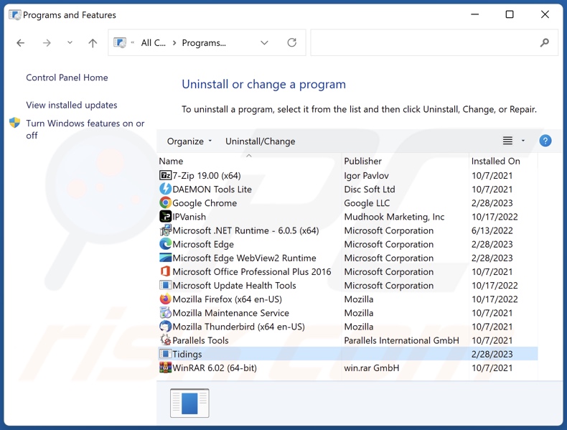Click publisher 'Disc Soft Ltd'
The width and height of the screenshot is (567, 430).
(370, 189)
